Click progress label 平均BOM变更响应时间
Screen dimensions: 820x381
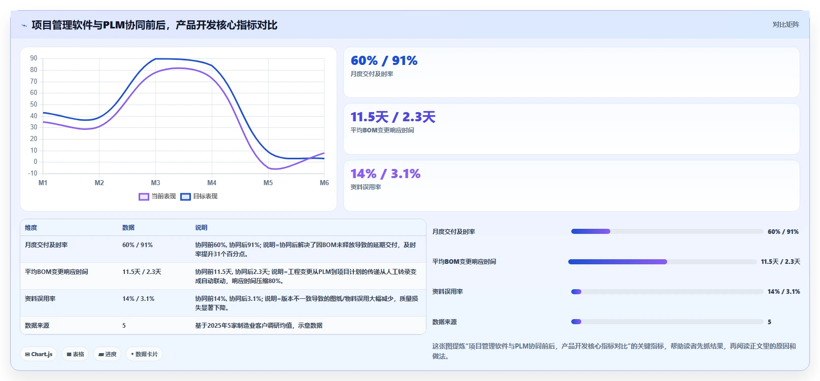tap(464, 262)
